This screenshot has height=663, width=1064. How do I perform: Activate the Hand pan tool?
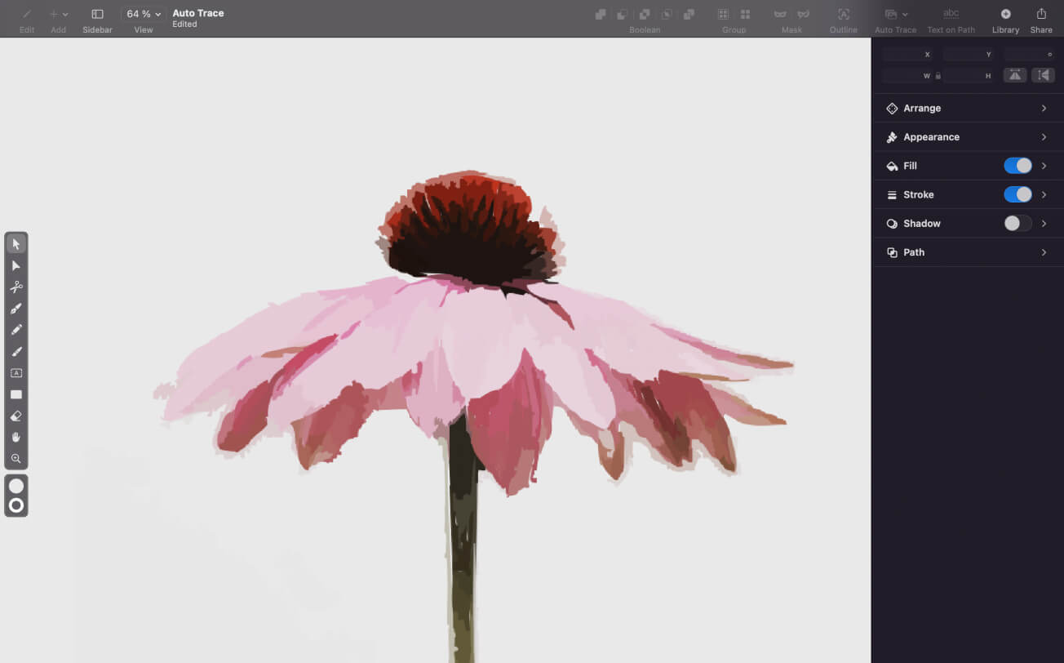[x=16, y=438]
